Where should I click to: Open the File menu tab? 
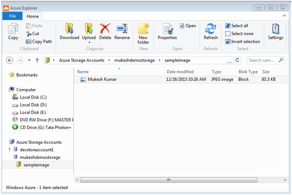(13, 16)
